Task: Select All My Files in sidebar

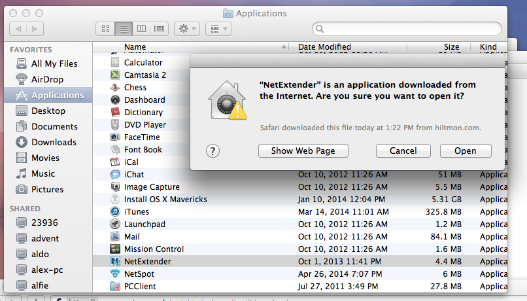Action: point(48,63)
